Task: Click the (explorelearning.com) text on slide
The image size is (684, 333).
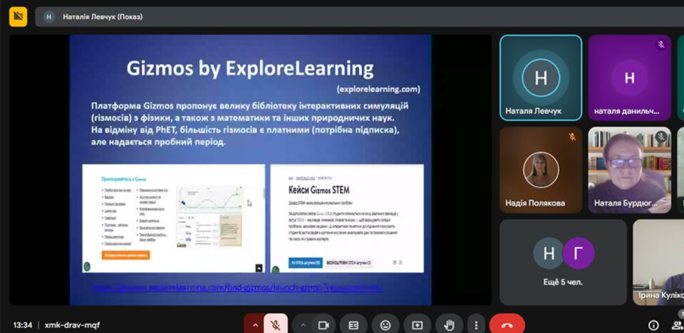Action: [378, 89]
